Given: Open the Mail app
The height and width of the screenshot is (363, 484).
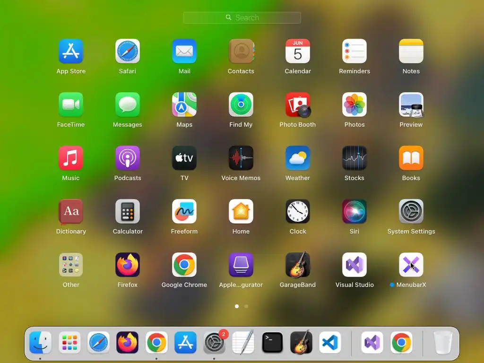Looking at the screenshot, I should coord(184,51).
